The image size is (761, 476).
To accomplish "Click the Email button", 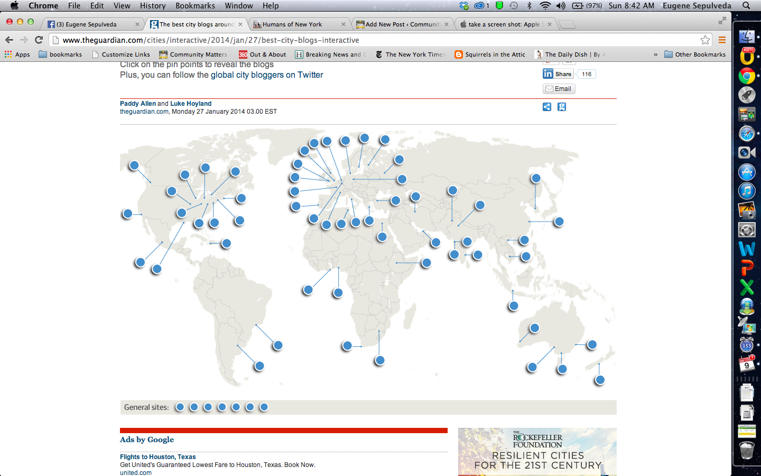I will (559, 89).
